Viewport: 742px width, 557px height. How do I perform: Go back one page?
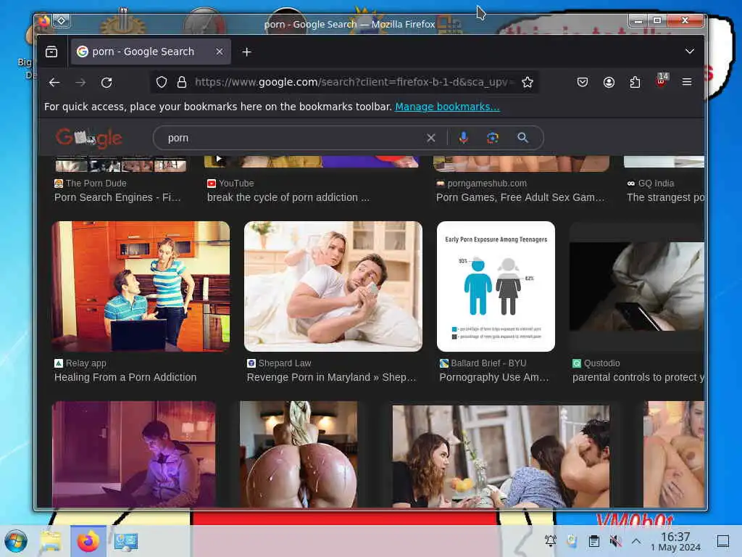pos(54,83)
